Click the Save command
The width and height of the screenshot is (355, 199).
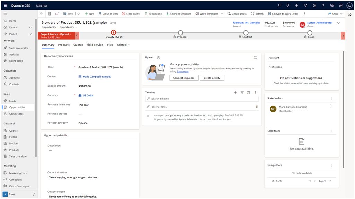[x=68, y=14]
